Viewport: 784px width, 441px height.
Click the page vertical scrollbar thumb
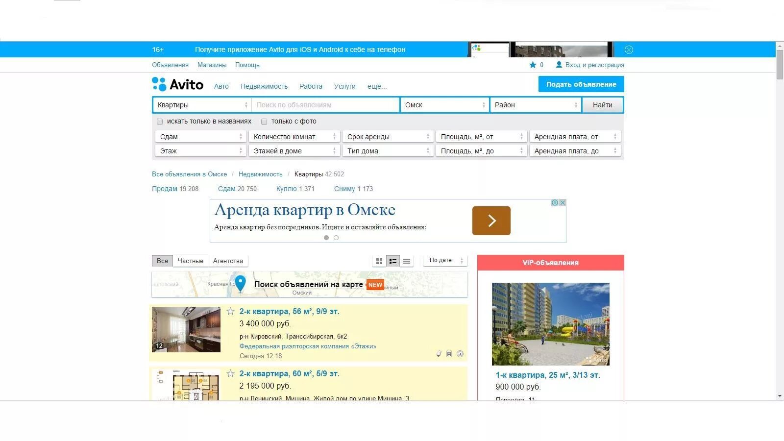tap(780, 65)
